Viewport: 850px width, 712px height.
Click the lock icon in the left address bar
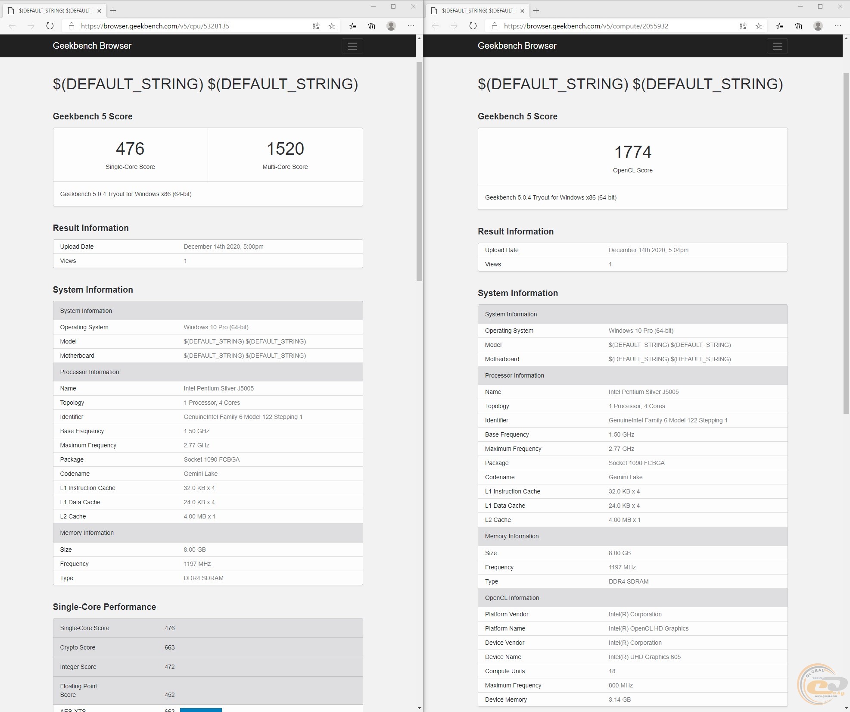(71, 26)
